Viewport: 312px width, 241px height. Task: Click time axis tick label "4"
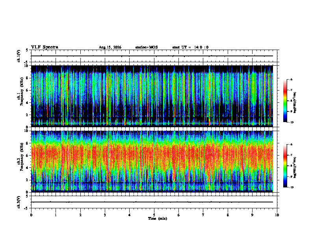130,215
